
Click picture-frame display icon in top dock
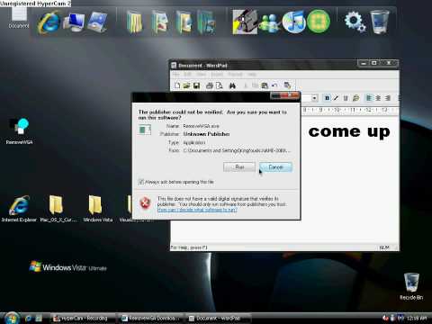pos(97,22)
